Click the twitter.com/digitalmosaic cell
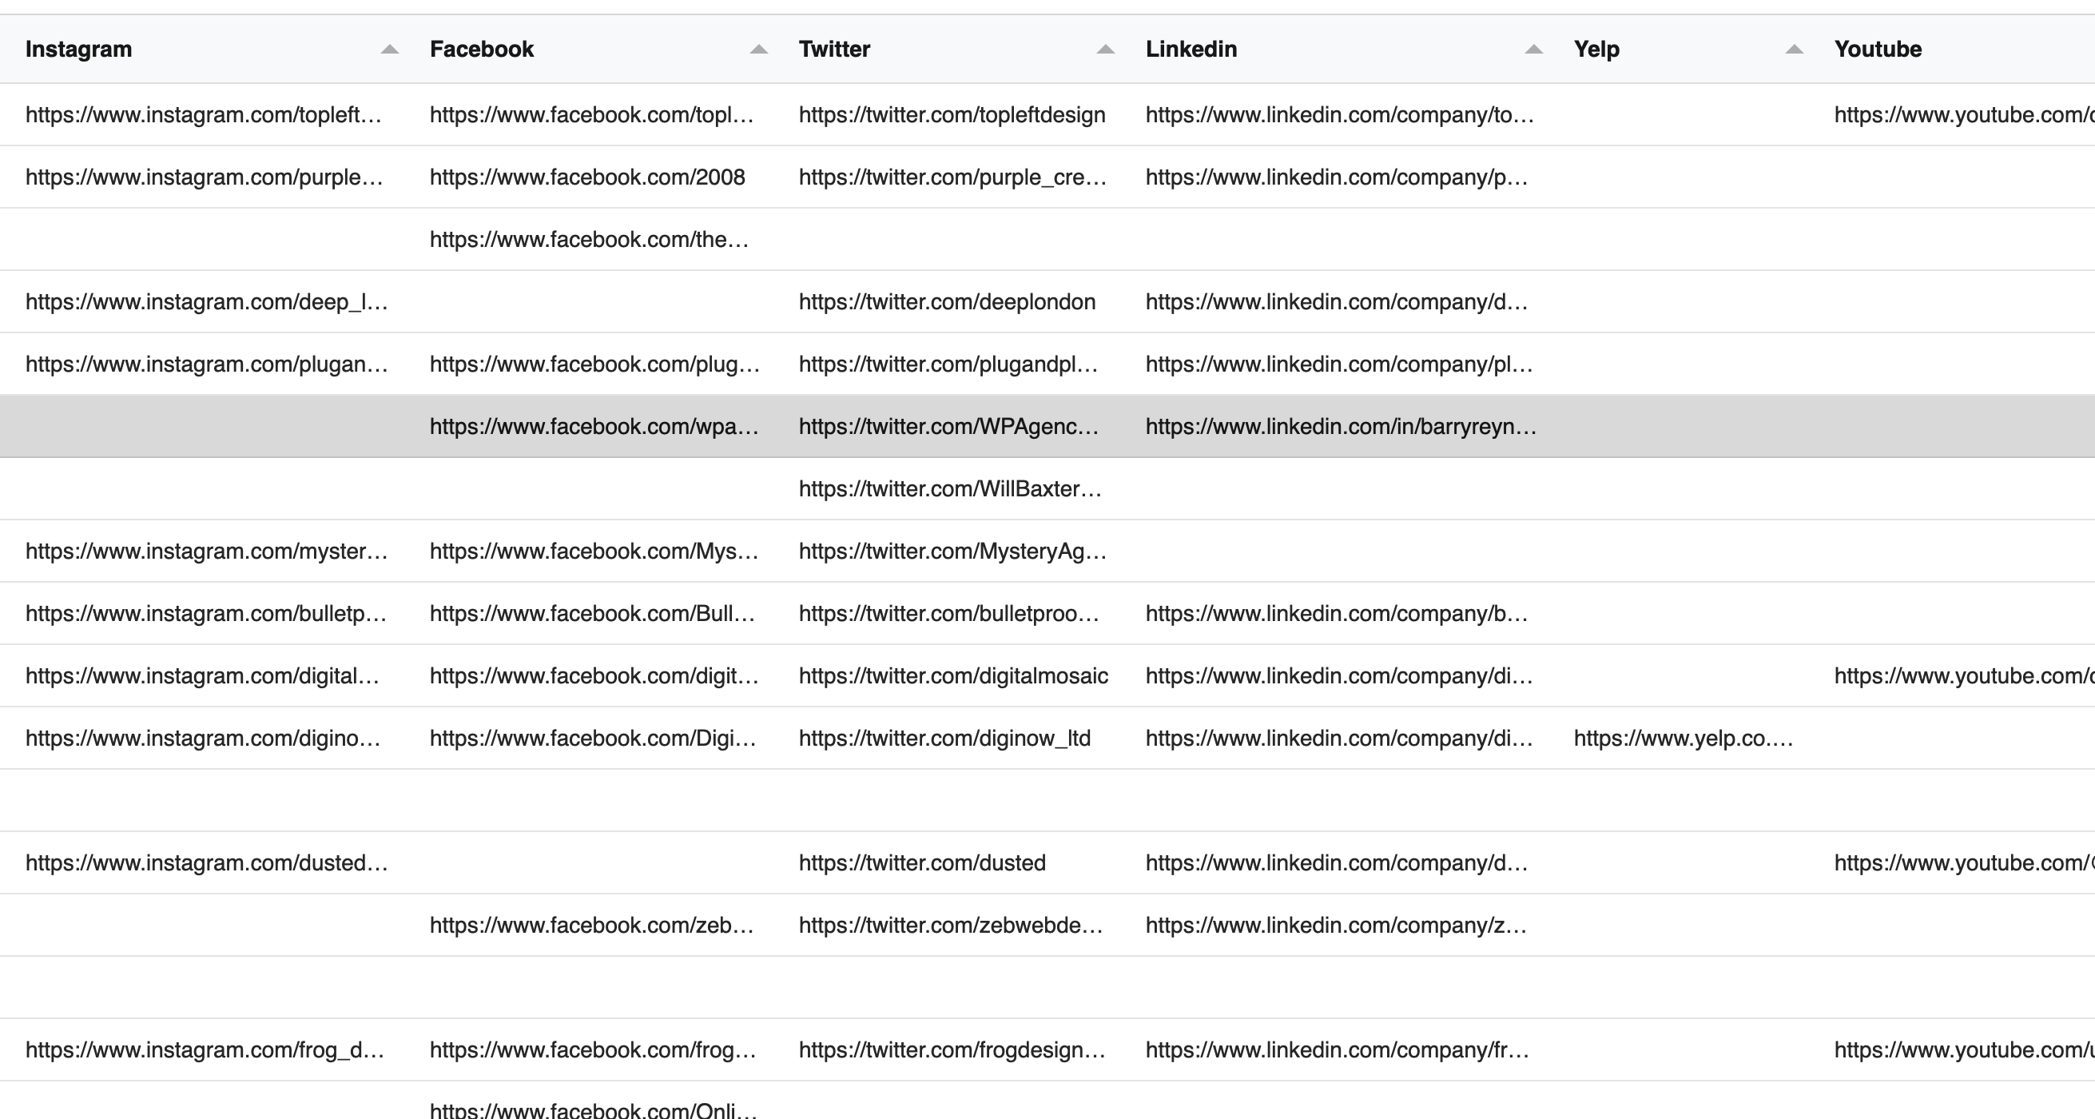Screen dimensions: 2095x1119 point(953,676)
